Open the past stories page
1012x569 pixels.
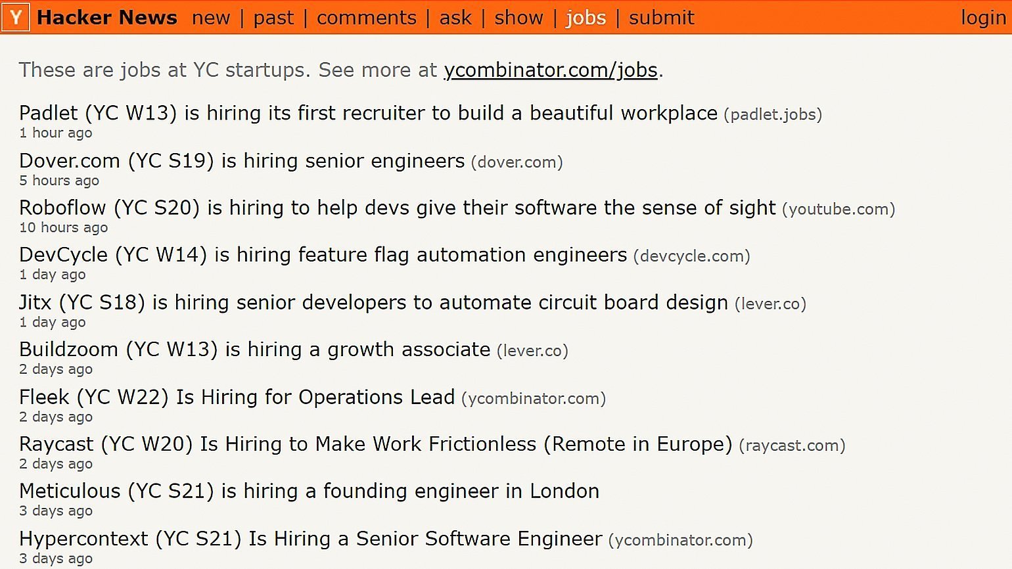(273, 18)
